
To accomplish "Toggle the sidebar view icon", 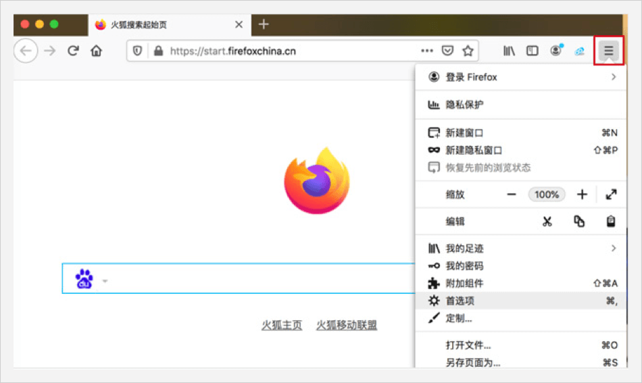I will (533, 51).
